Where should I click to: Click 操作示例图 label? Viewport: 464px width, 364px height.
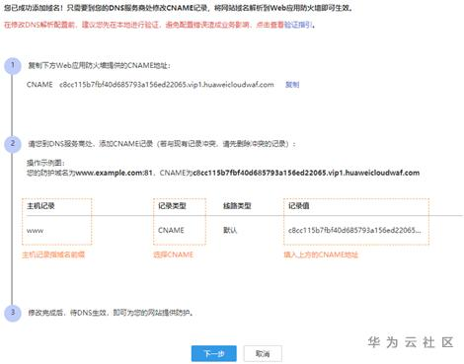(x=45, y=163)
